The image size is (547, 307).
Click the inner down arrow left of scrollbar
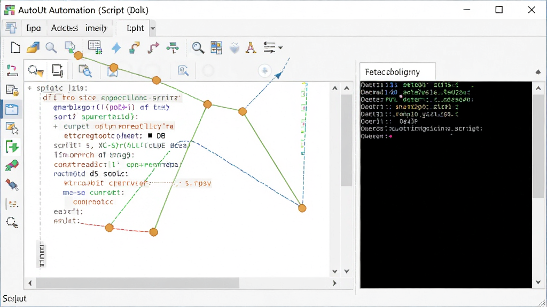[x=335, y=271]
